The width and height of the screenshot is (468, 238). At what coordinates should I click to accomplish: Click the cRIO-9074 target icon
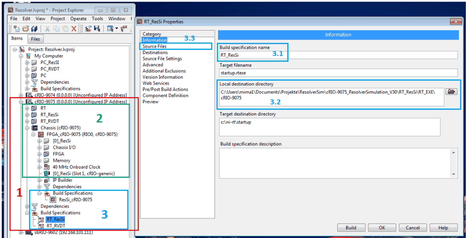29,95
